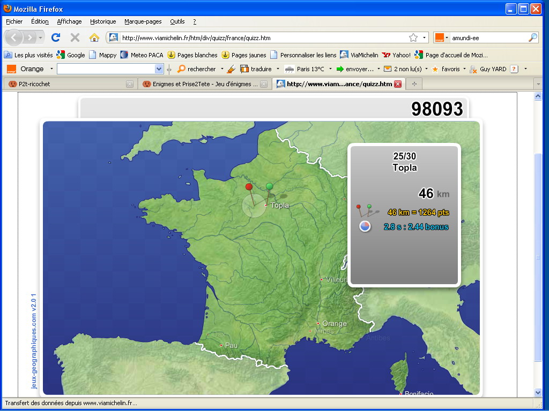Click inside the URL address field
This screenshot has width=549, height=411.
tap(263, 37)
